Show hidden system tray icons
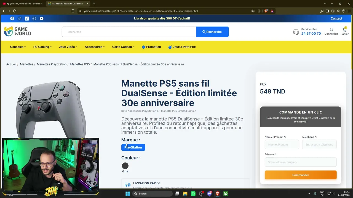 309,194
